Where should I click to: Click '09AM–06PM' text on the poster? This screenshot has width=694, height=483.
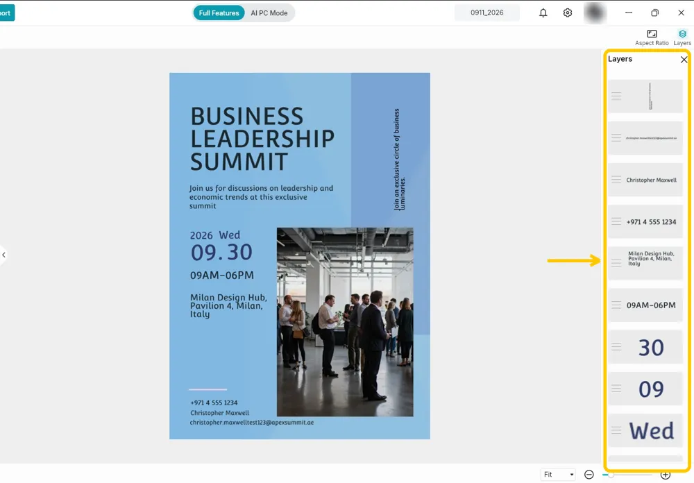[222, 276]
